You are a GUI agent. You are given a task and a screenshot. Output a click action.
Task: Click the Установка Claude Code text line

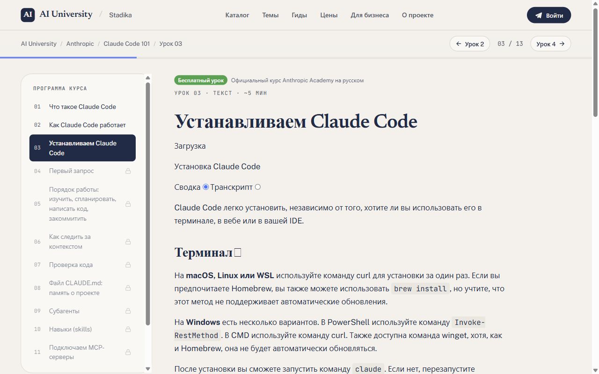click(217, 166)
